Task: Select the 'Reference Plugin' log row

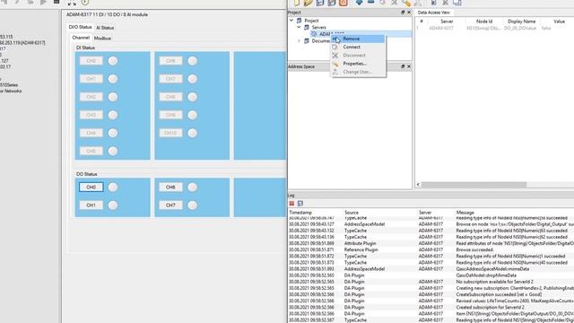Action: (x=430, y=249)
